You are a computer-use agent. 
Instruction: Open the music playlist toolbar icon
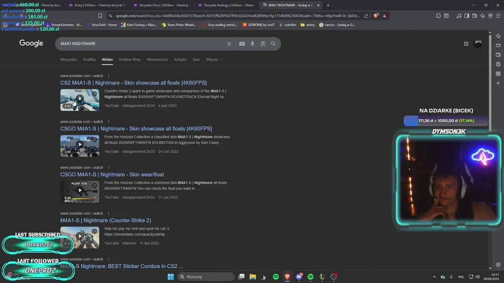click(x=459, y=16)
